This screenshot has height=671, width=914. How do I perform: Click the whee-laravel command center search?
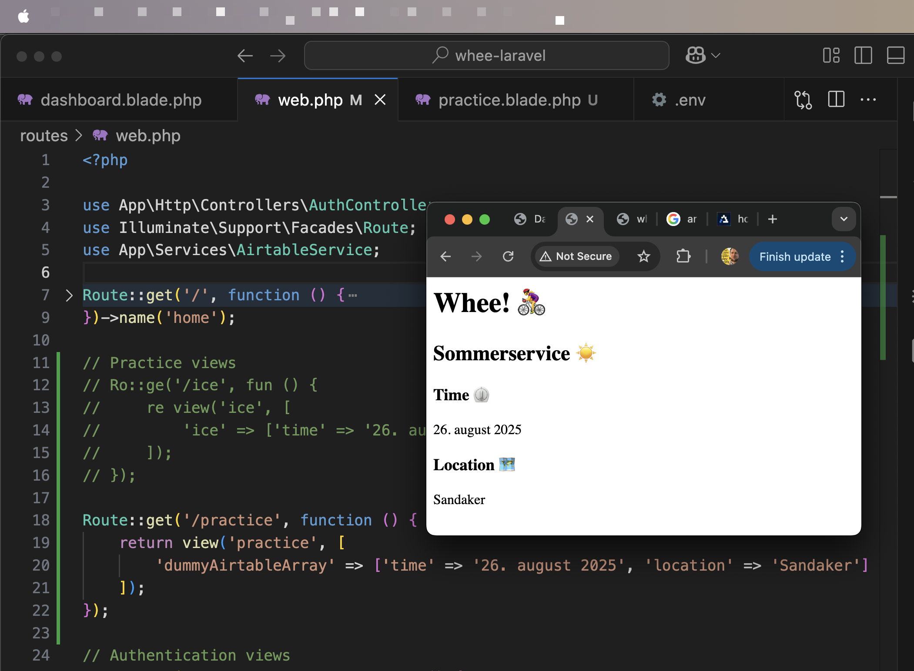point(486,56)
